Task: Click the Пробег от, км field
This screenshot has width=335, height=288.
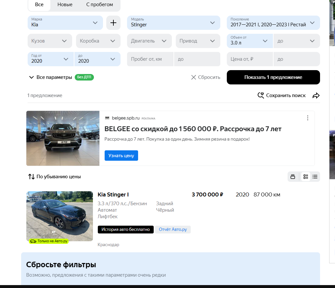Action: (x=150, y=59)
